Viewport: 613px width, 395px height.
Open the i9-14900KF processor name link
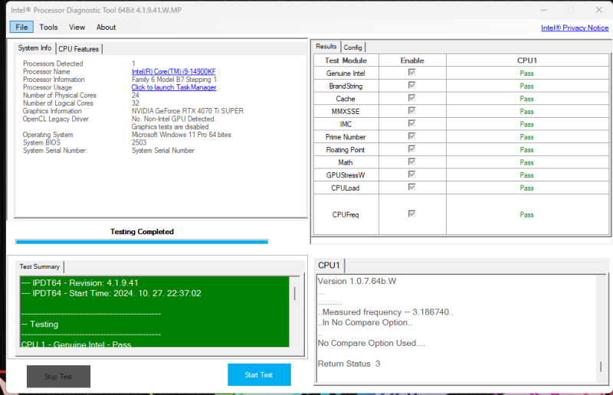[174, 71]
